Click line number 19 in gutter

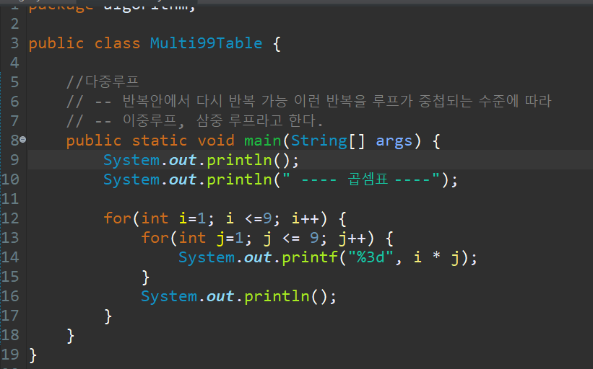[x=10, y=355]
